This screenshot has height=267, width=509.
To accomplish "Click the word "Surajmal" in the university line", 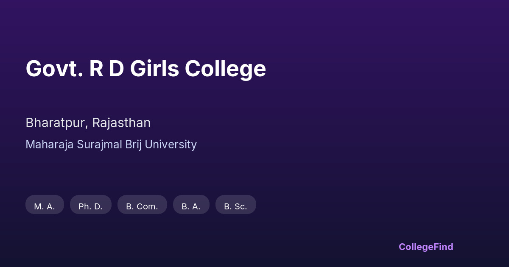I will [x=99, y=145].
